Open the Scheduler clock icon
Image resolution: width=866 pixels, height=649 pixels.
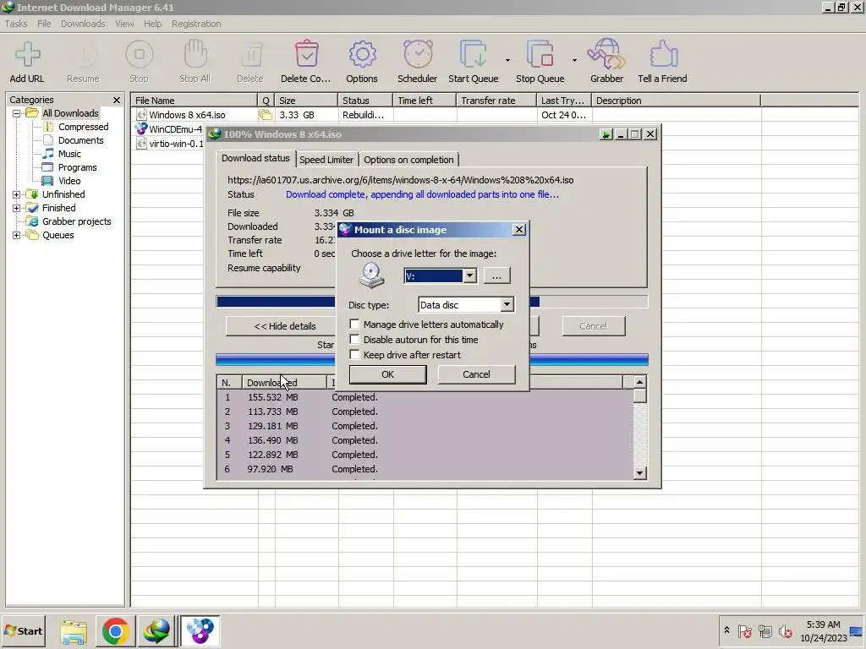(x=418, y=54)
